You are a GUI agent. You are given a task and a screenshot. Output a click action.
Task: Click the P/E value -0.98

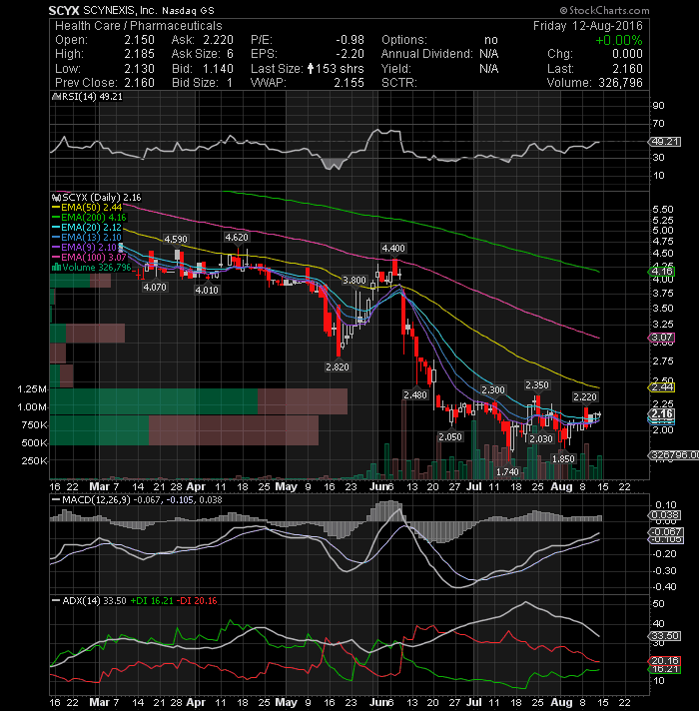tap(349, 40)
